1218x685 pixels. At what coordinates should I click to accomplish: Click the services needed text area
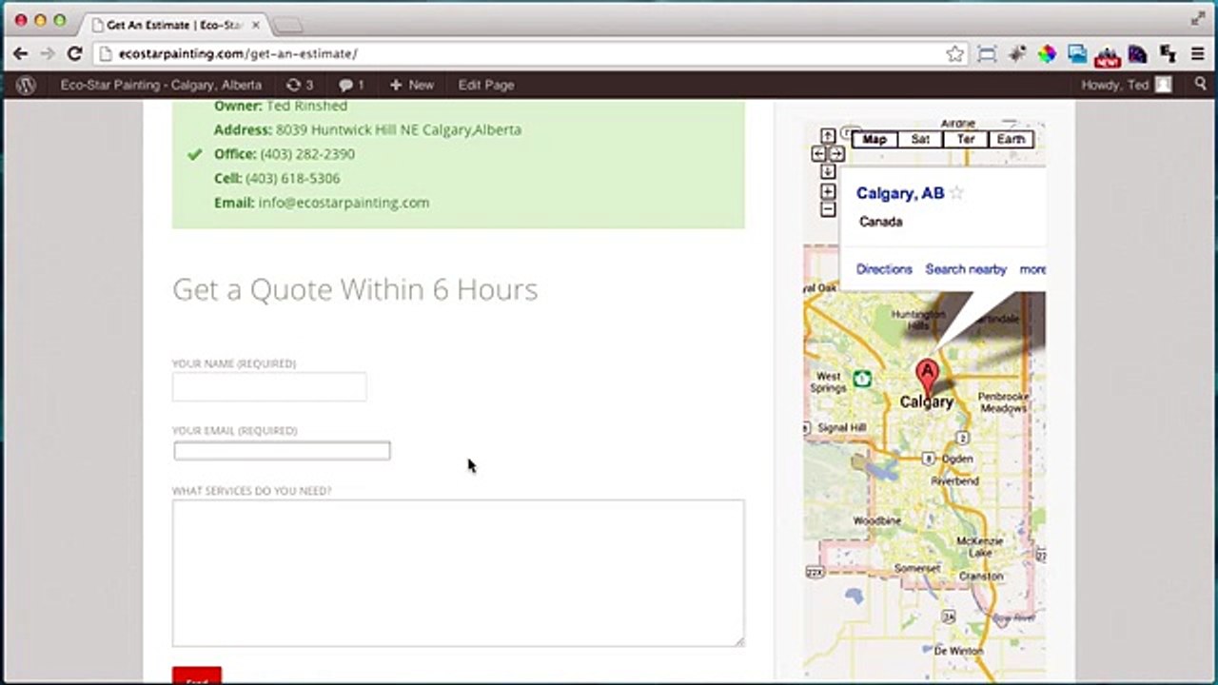click(458, 573)
